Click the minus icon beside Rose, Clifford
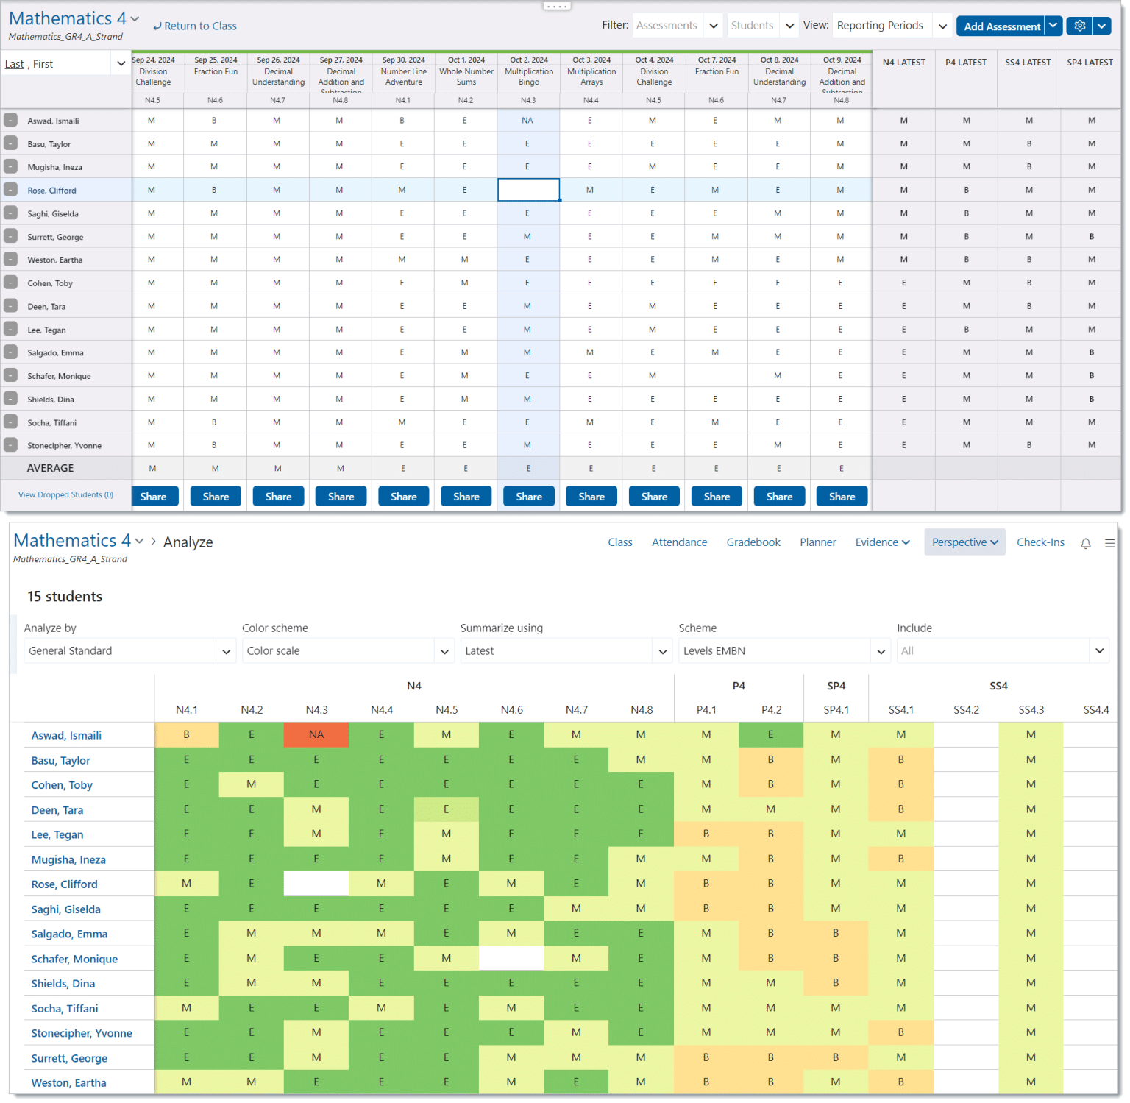Viewport: 1130px width, 1103px height. coord(10,189)
